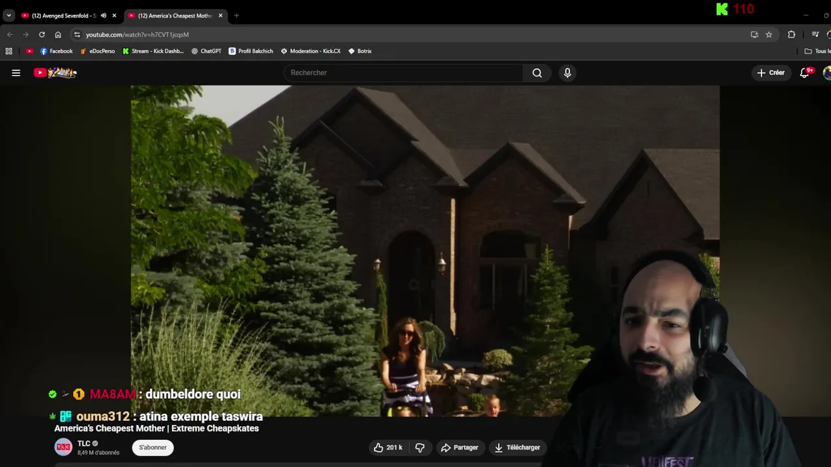The height and width of the screenshot is (467, 831).
Task: Switch to the Avenged Sevenfold tab
Action: coord(64,16)
